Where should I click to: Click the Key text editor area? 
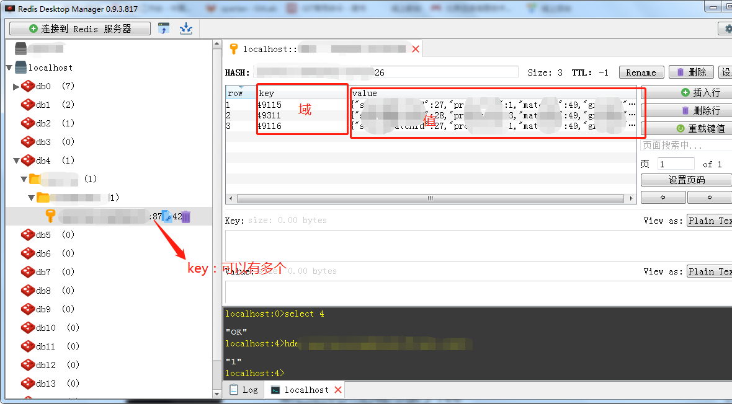pos(478,245)
